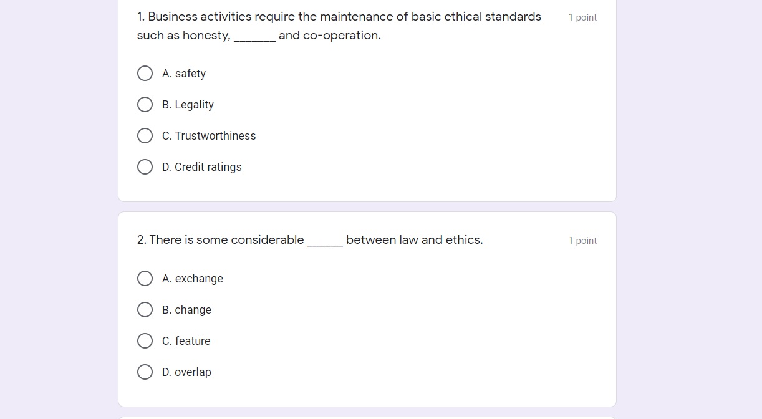Click the 1 point label on question 1
The height and width of the screenshot is (419, 762).
coord(582,17)
